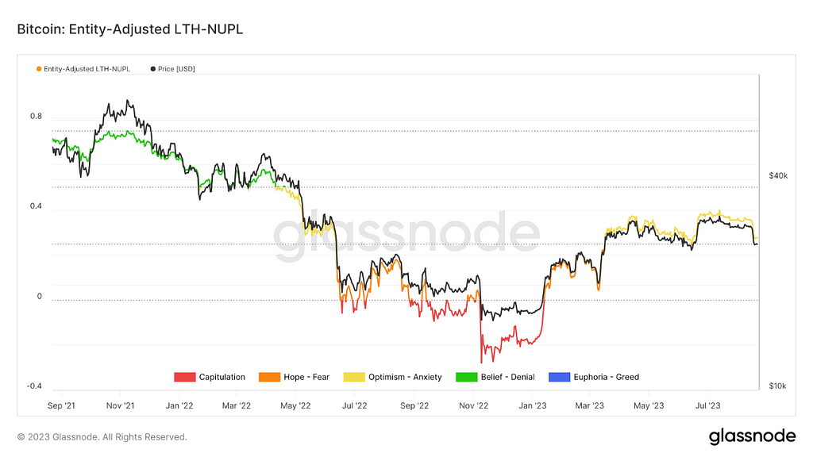The image size is (813, 457).
Task: Click the Capitulation legend label
Action: [222, 377]
